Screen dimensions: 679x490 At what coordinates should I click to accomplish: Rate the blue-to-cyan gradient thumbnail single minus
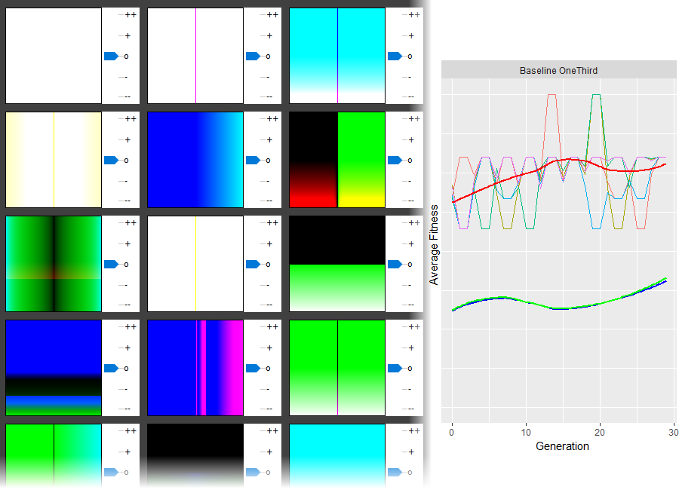pyautogui.click(x=268, y=181)
